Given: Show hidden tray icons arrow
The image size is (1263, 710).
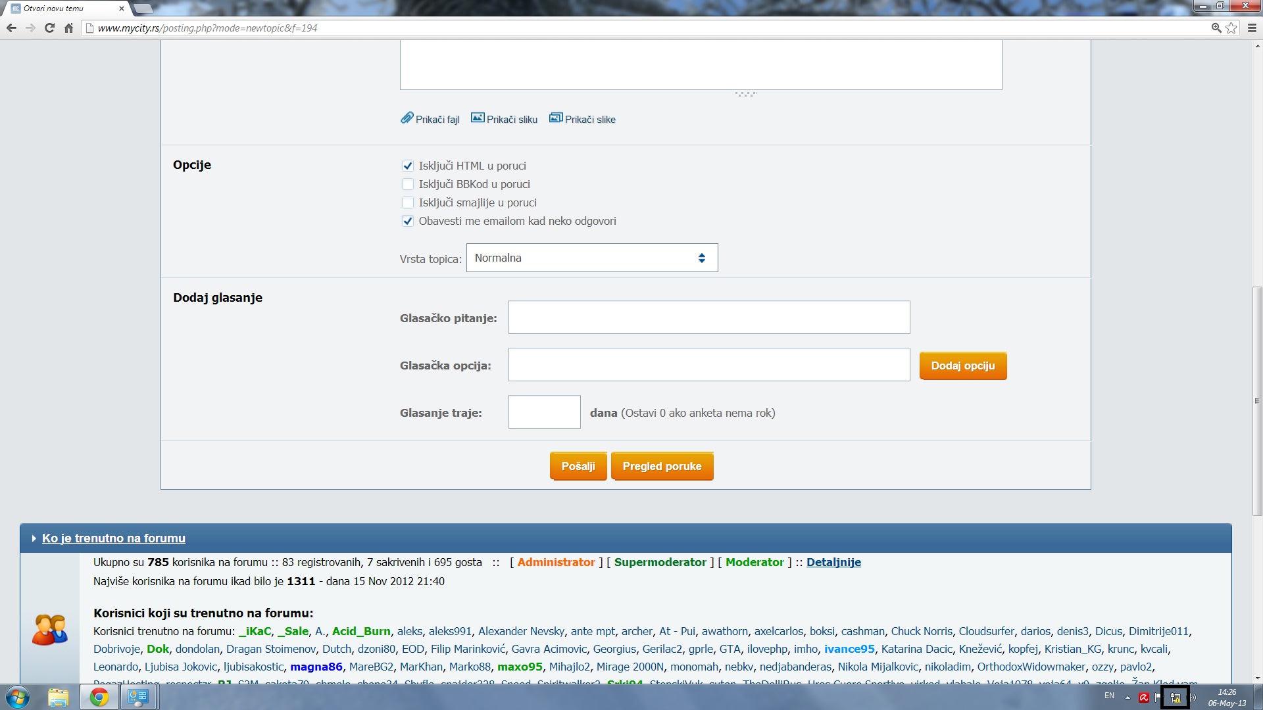Looking at the screenshot, I should pyautogui.click(x=1127, y=698).
